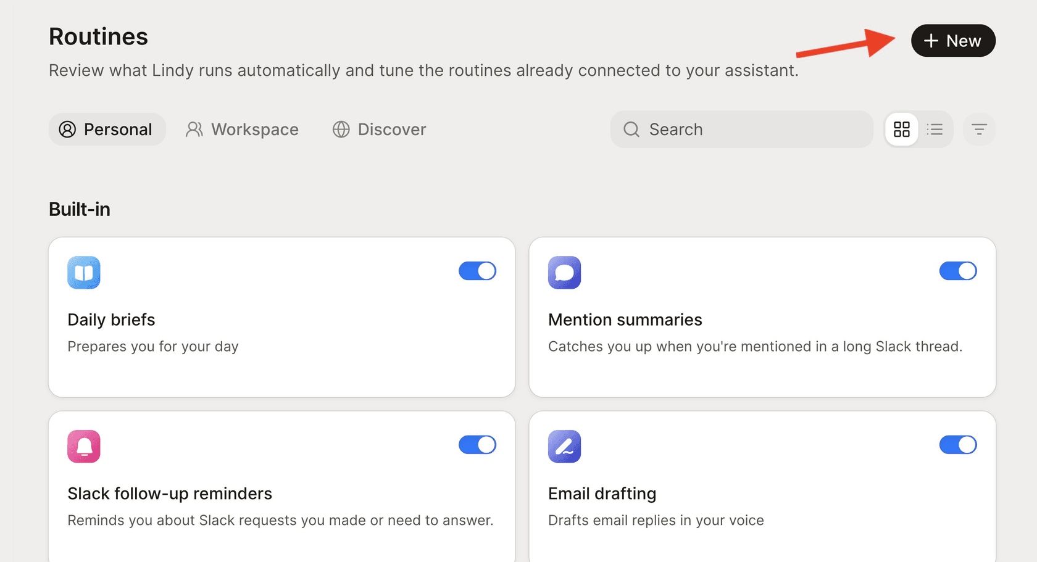The height and width of the screenshot is (562, 1037).
Task: Click the Daily briefs book icon
Action: point(84,273)
